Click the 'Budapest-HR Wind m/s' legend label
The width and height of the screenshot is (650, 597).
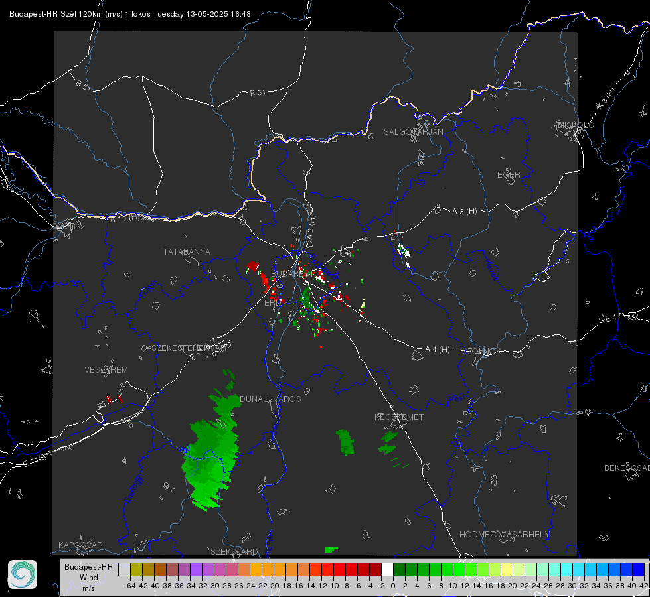point(88,577)
